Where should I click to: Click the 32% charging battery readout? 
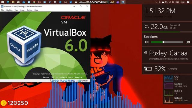tap(160, 69)
